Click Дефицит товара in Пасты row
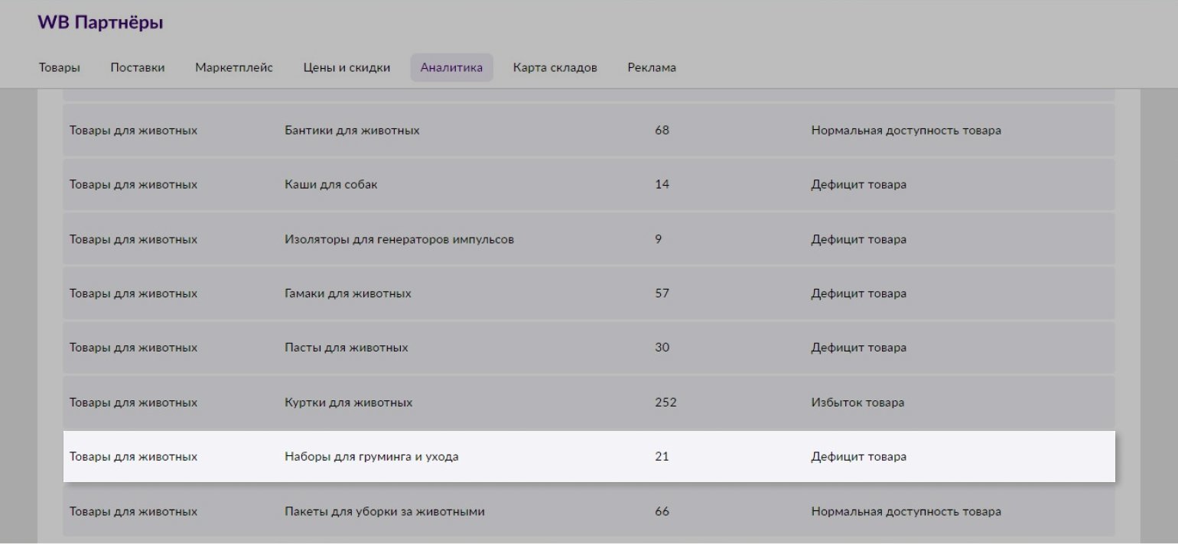Screen dimensions: 1178x544 pos(859,348)
